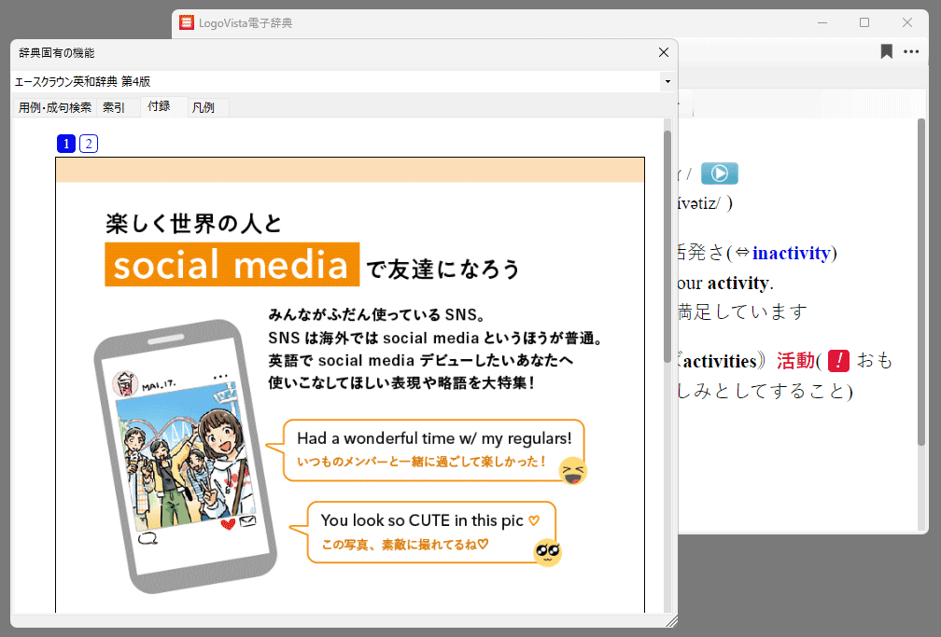The image size is (941, 637).
Task: Go to appendix page 2
Action: point(88,144)
